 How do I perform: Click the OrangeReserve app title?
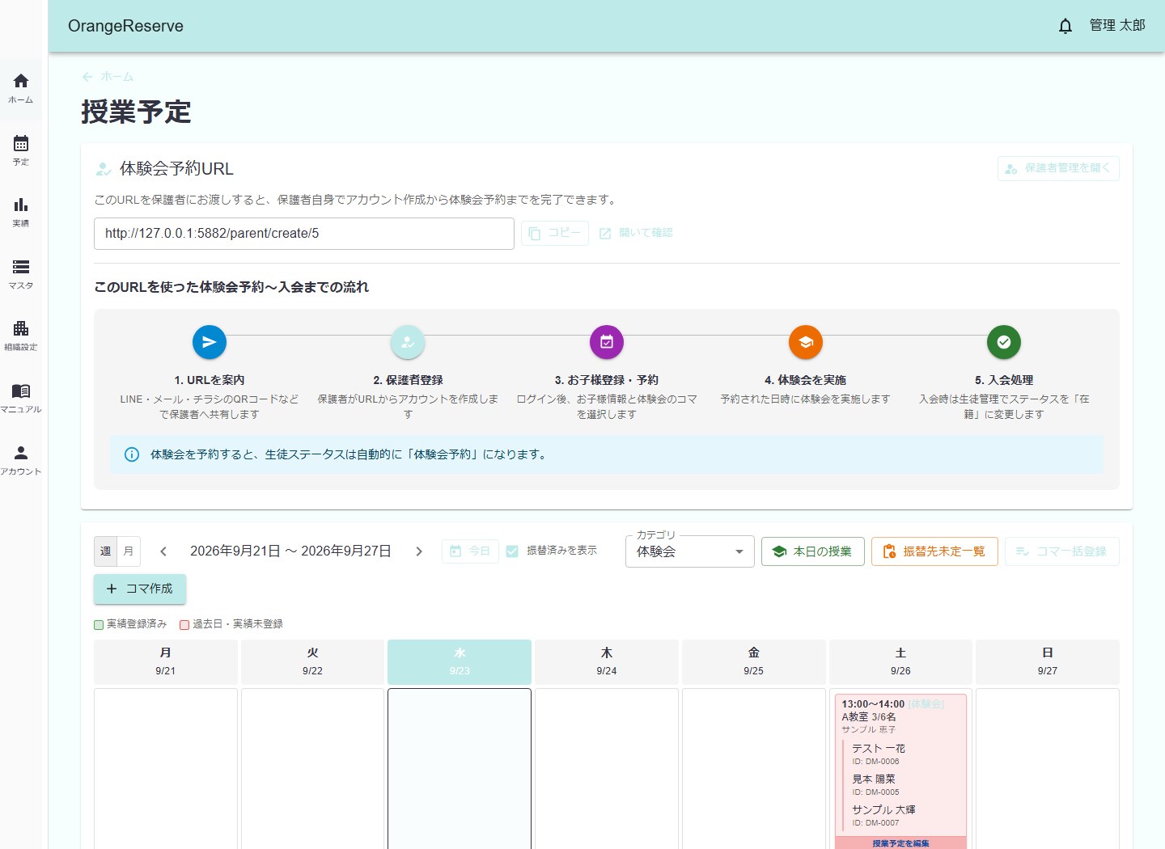125,26
